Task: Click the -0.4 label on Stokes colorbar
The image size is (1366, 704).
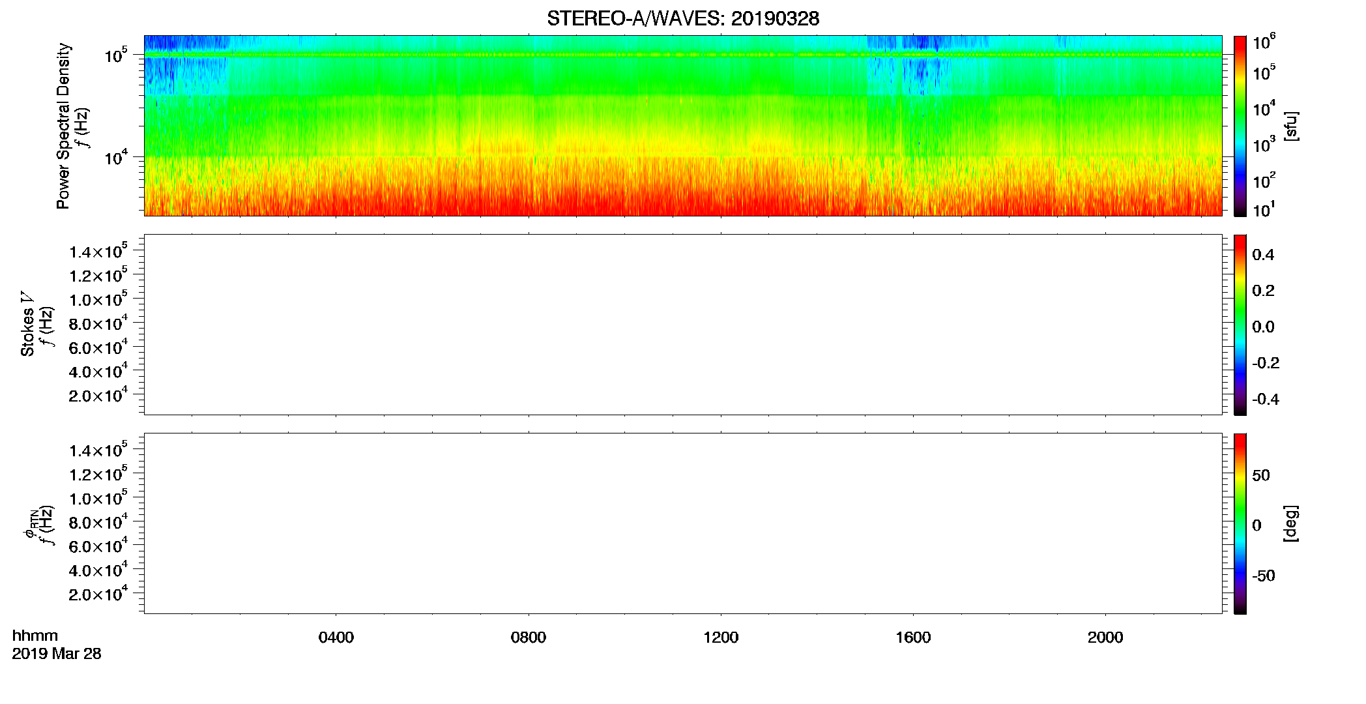Action: 1266,400
